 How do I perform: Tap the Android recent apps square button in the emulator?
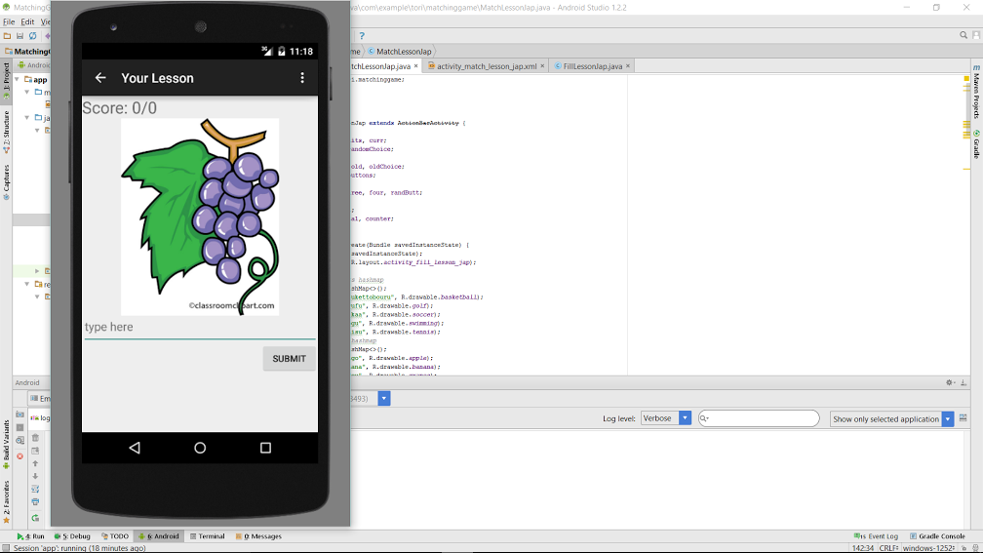[266, 448]
